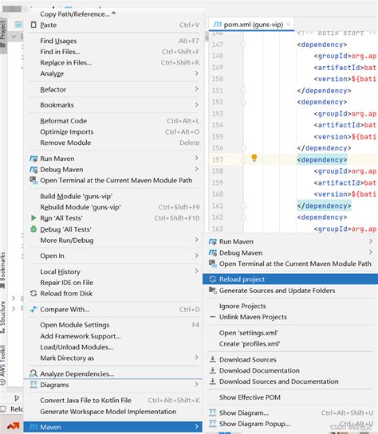Screen dimensions: 378x434
Task: Click the yellow lightbulb on line 157
Action: tap(254, 158)
